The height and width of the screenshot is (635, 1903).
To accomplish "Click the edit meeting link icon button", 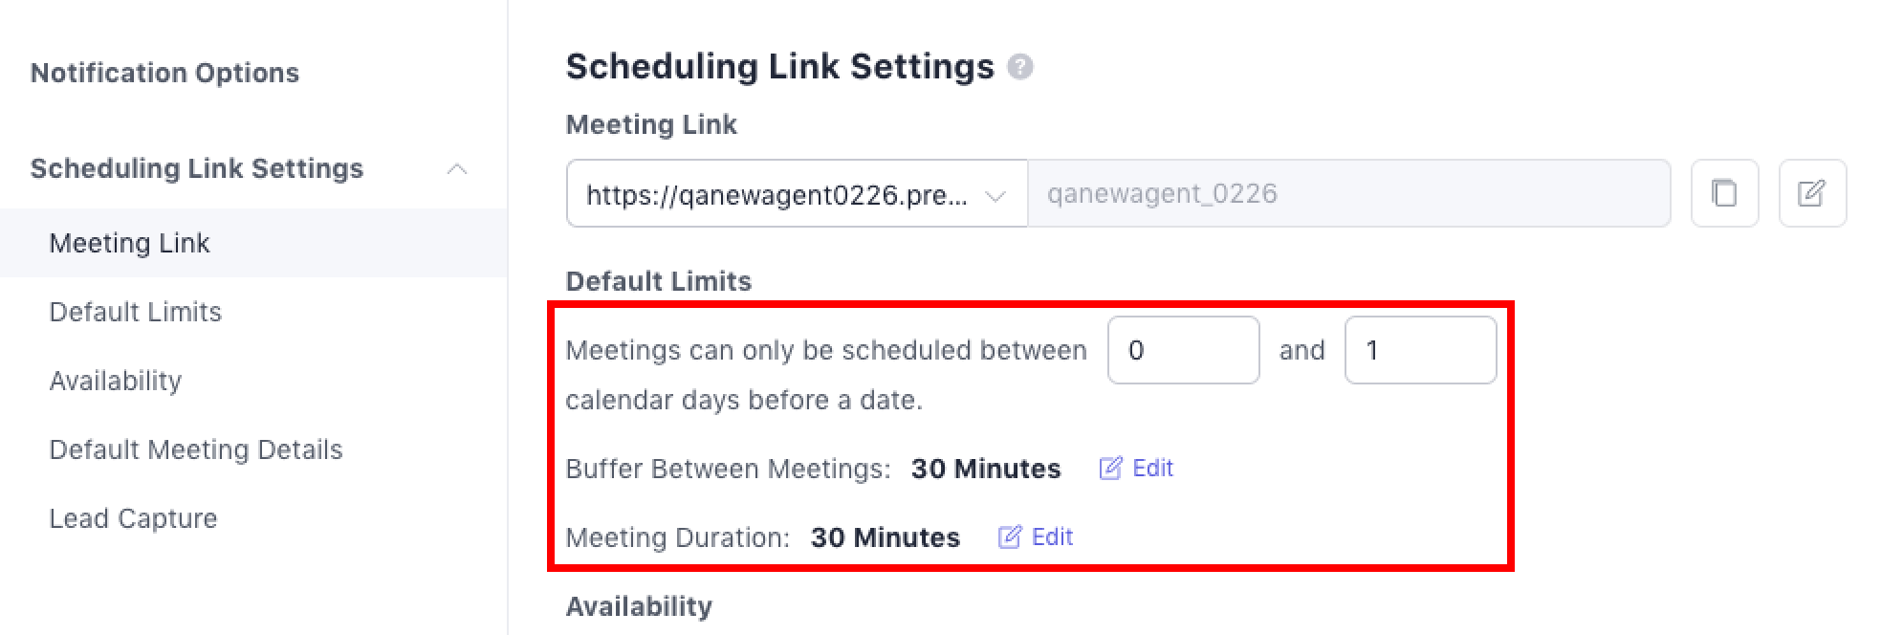I will (x=1811, y=193).
